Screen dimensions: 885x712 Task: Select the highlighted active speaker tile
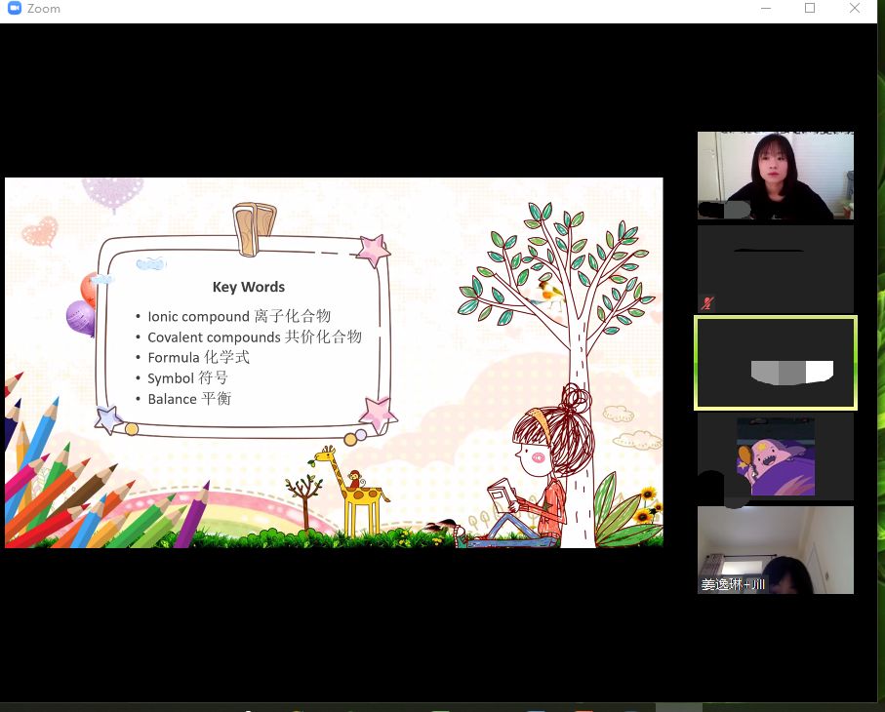click(x=776, y=363)
